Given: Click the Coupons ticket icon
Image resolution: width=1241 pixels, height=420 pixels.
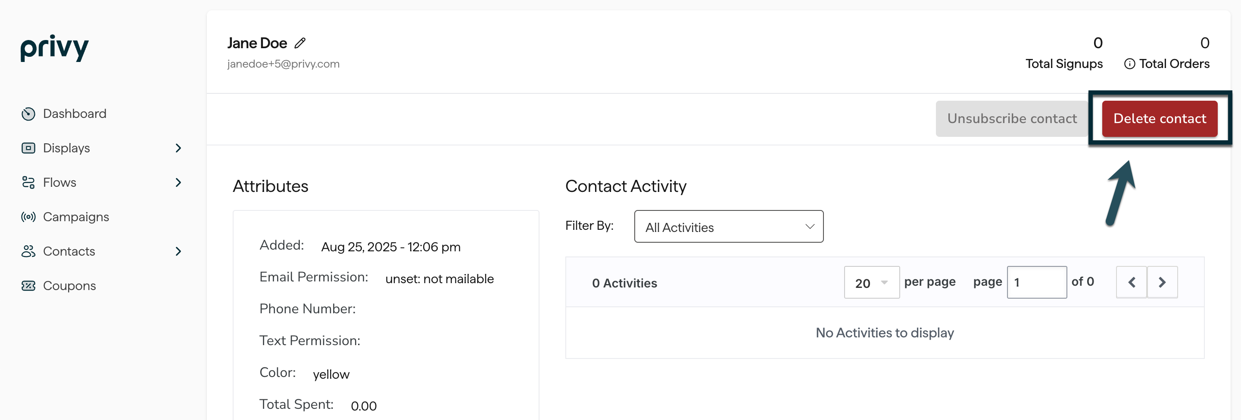Looking at the screenshot, I should [x=28, y=286].
